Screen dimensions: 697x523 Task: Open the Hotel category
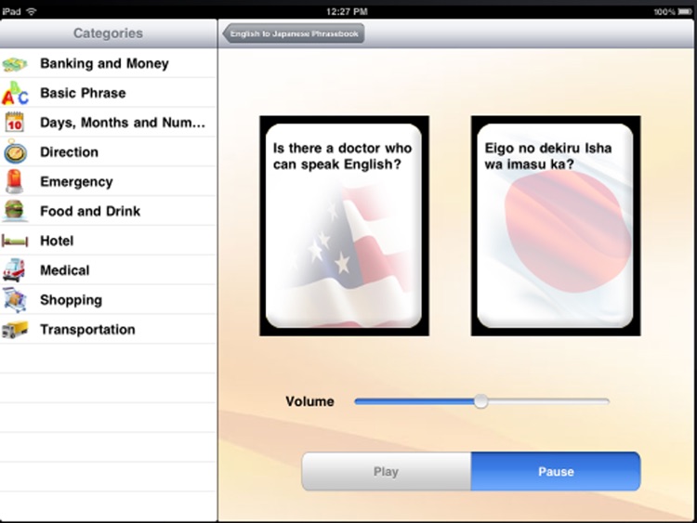pos(109,241)
